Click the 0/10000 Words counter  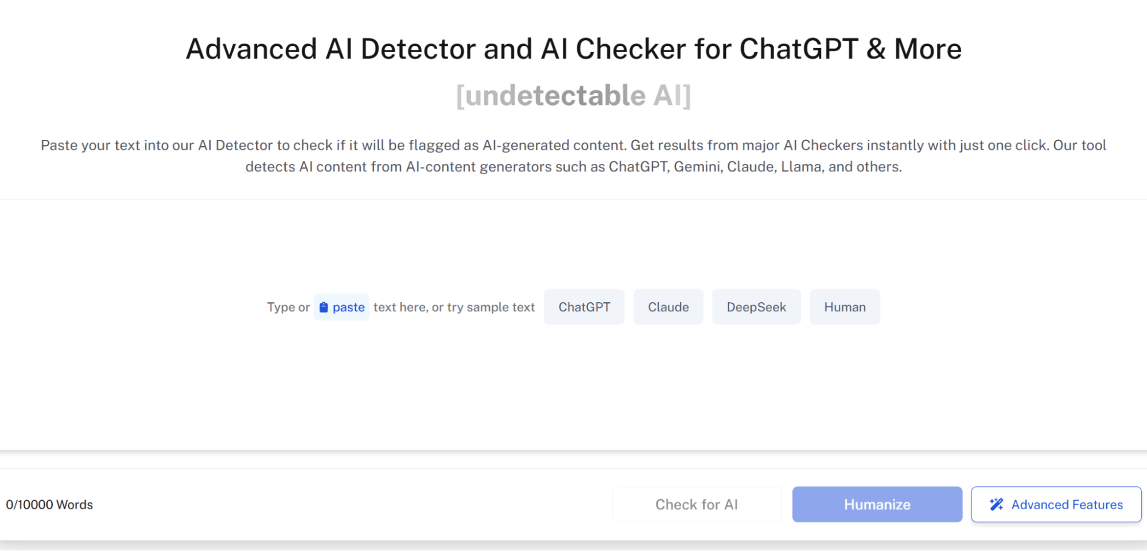point(49,505)
